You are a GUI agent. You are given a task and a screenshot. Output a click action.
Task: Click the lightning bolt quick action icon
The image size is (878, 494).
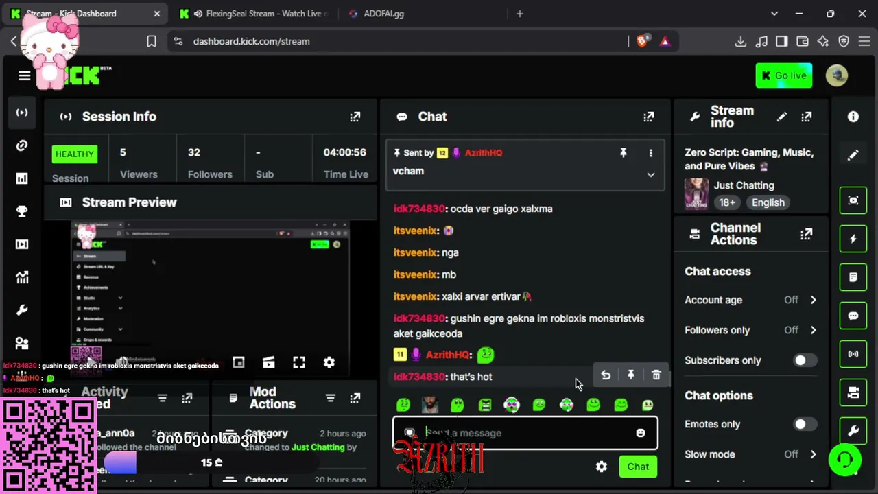(x=853, y=239)
